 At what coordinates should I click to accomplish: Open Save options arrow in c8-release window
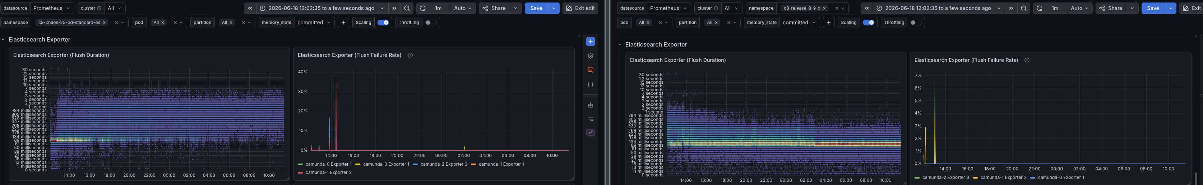(x=1170, y=8)
